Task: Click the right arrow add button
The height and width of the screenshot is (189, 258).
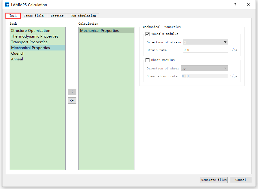Action: [x=72, y=92]
